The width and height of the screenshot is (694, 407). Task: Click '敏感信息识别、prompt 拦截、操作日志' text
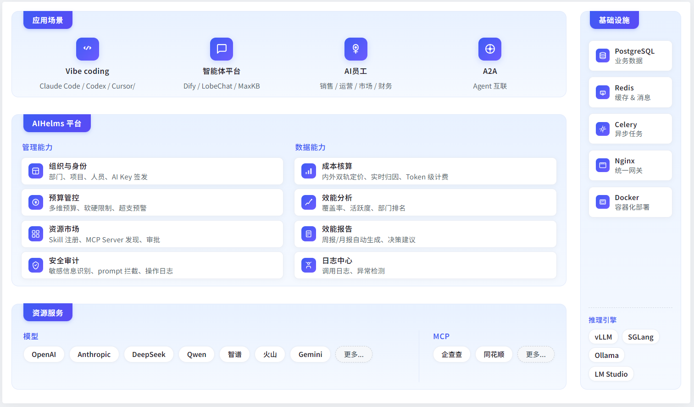point(111,271)
